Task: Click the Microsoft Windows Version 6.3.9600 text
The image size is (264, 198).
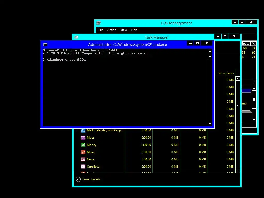Action: click(80, 50)
